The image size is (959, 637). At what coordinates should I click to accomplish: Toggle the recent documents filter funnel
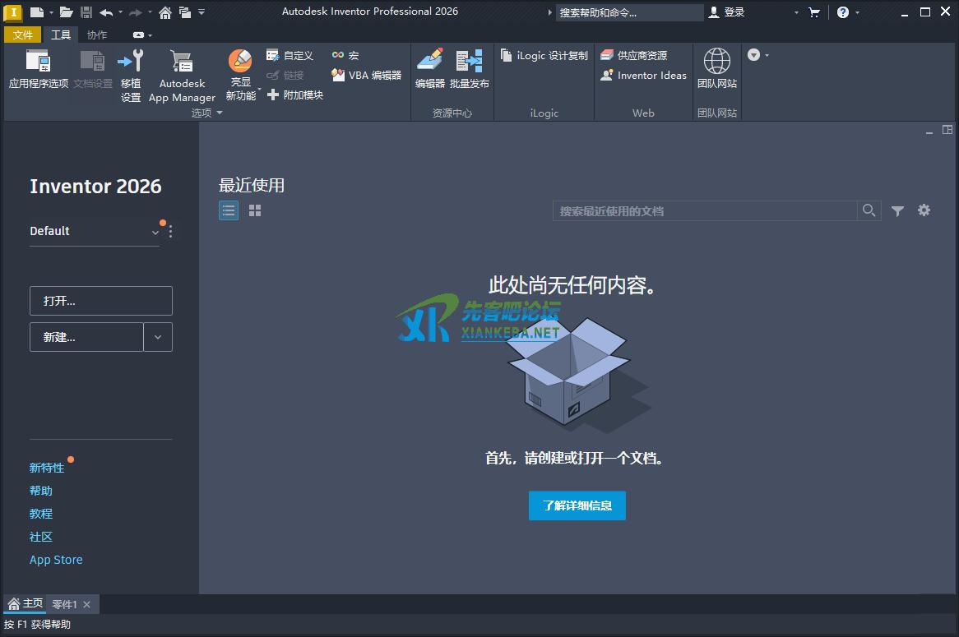tap(897, 211)
